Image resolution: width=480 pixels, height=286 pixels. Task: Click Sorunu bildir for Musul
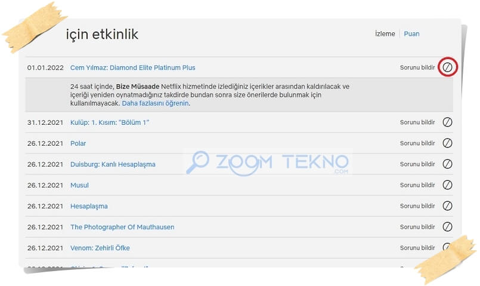pos(417,185)
